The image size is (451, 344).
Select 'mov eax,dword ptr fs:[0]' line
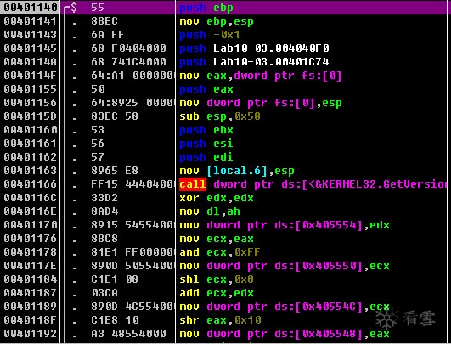[261, 76]
